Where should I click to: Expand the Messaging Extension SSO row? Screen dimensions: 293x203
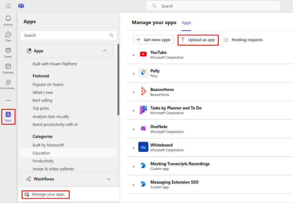(x=133, y=185)
